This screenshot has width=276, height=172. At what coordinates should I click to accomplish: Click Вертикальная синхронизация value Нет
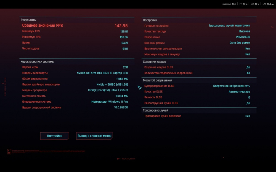pos(248,49)
